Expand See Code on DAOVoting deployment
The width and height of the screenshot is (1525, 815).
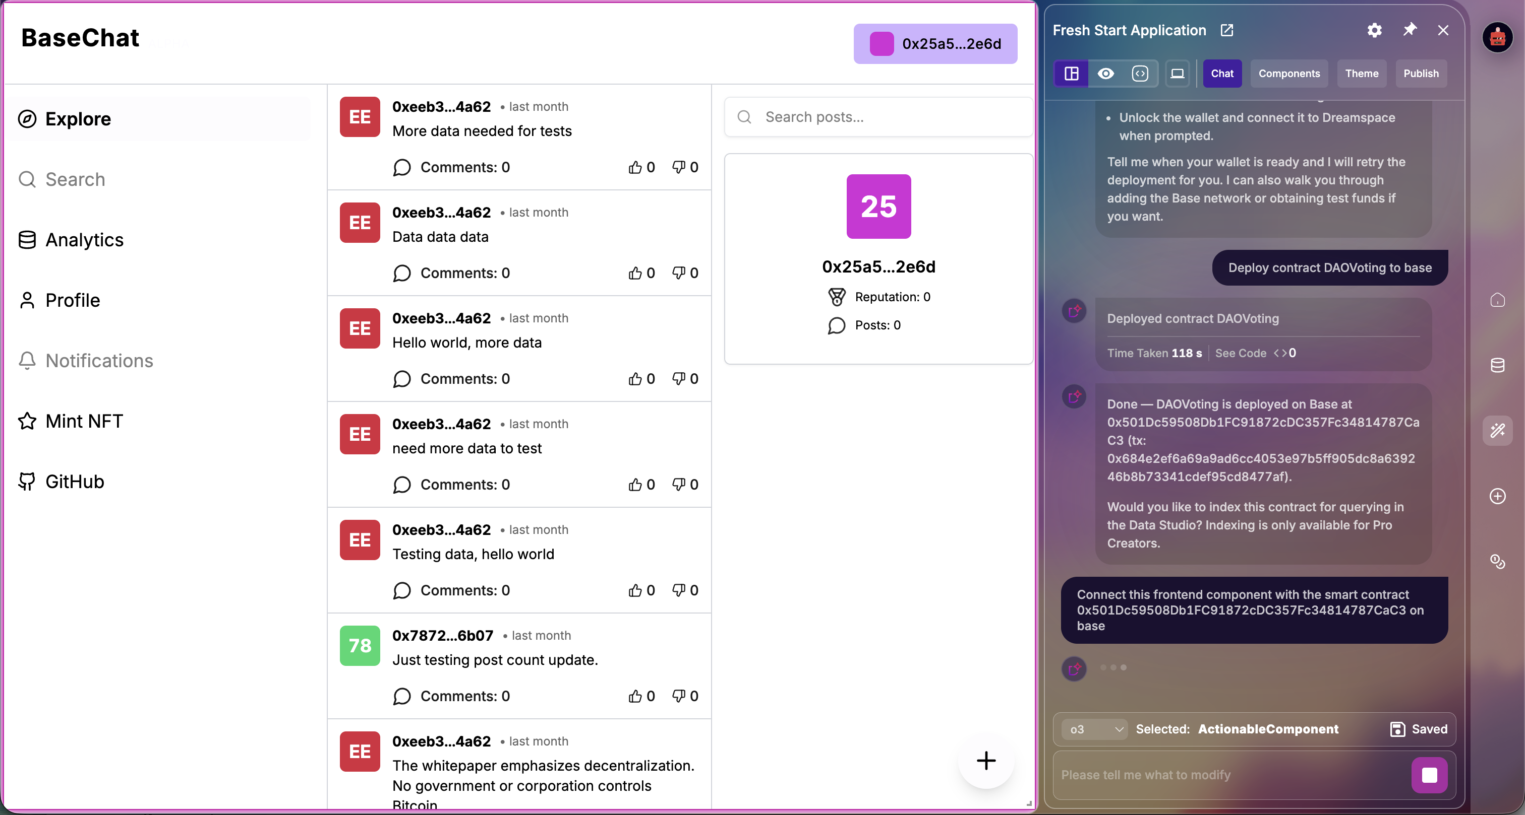1241,353
